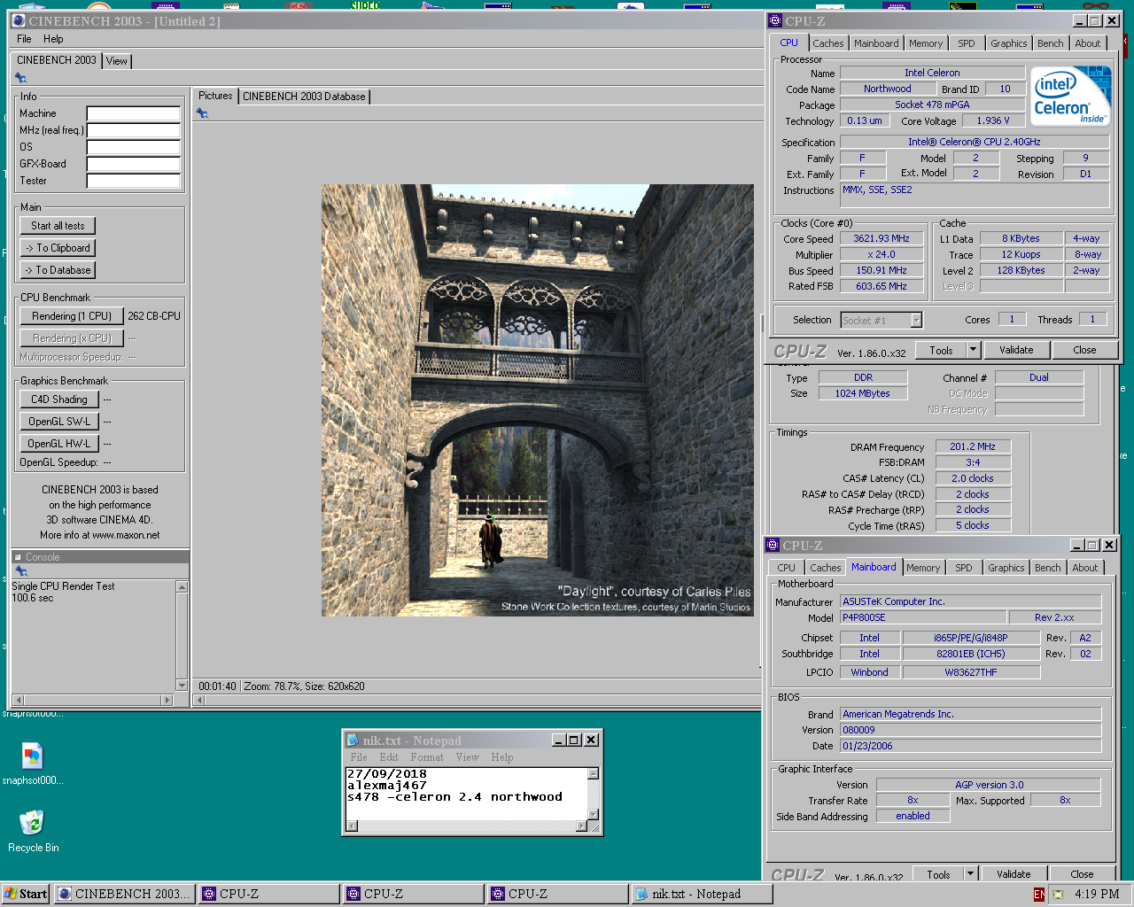1134x907 pixels.
Task: Run Rendering (1 CPU) benchmark
Action: click(72, 316)
